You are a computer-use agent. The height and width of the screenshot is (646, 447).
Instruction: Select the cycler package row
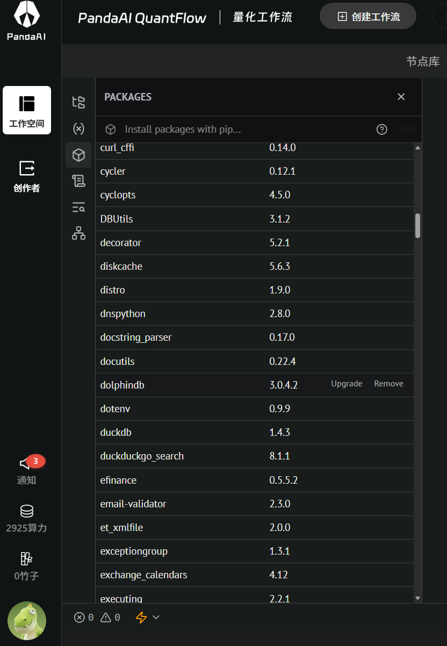pyautogui.click(x=255, y=171)
